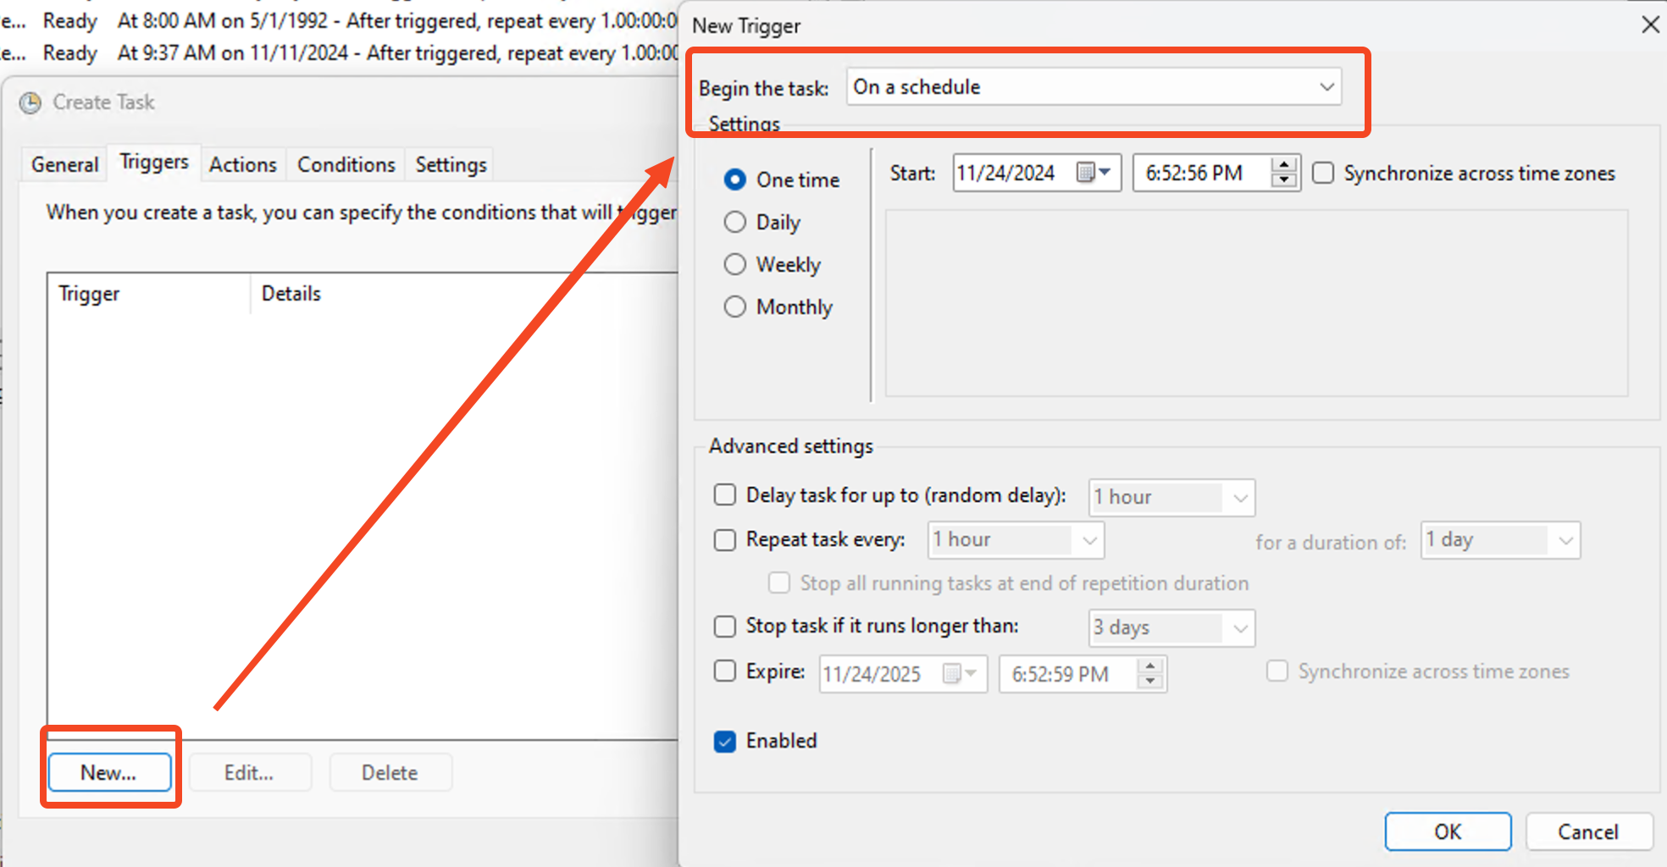This screenshot has height=867, width=1667.
Task: Confirm the trigger with OK button
Action: [1447, 831]
